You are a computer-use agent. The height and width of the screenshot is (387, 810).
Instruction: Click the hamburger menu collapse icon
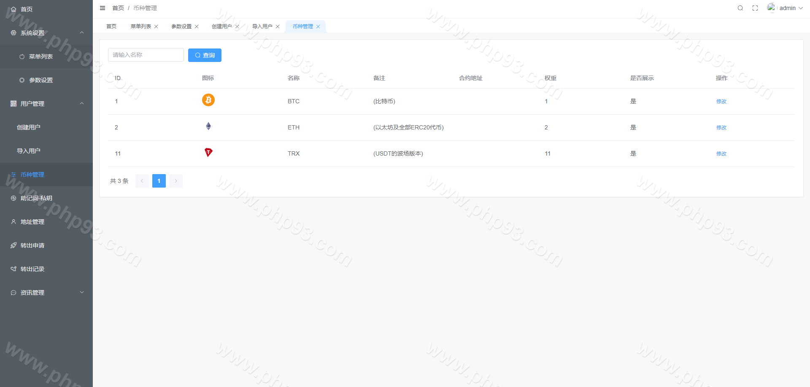tap(103, 8)
